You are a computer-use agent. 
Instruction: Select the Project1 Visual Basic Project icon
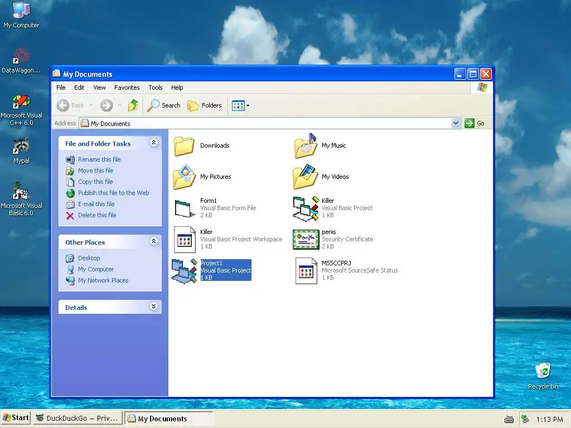pyautogui.click(x=184, y=271)
